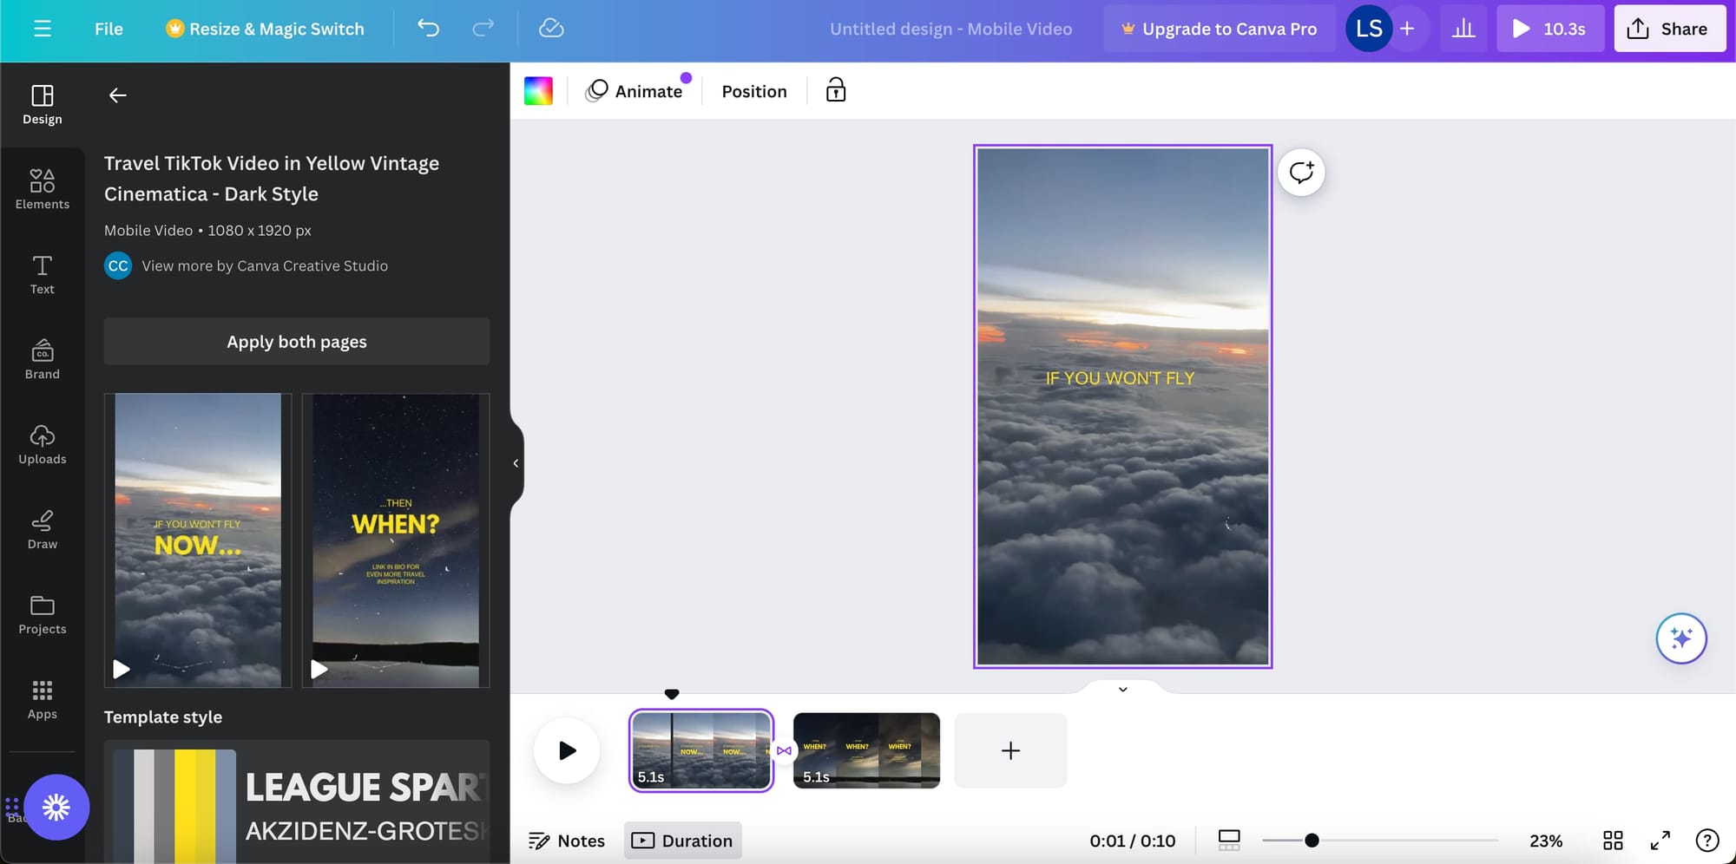Open the Apps grid panel
The height and width of the screenshot is (864, 1736).
click(43, 700)
